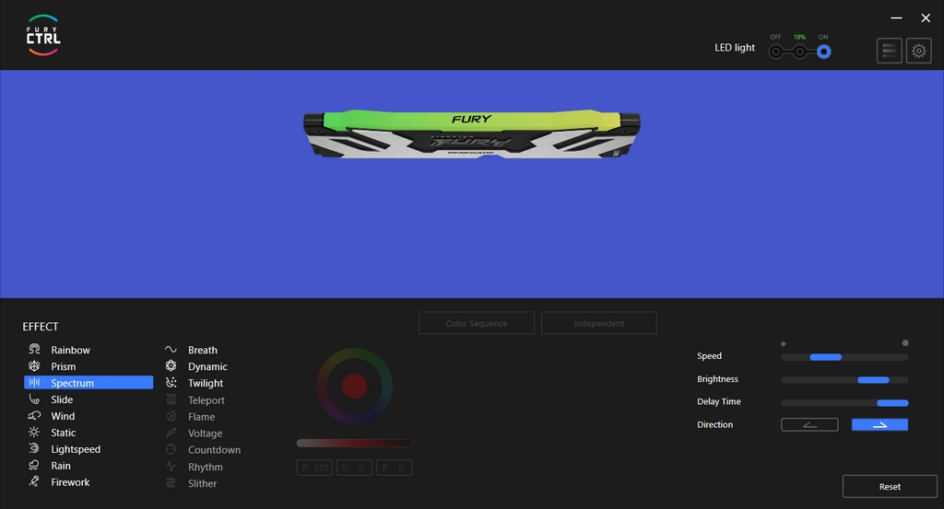The image size is (944, 509).
Task: Click the Brightness label
Action: click(x=717, y=378)
